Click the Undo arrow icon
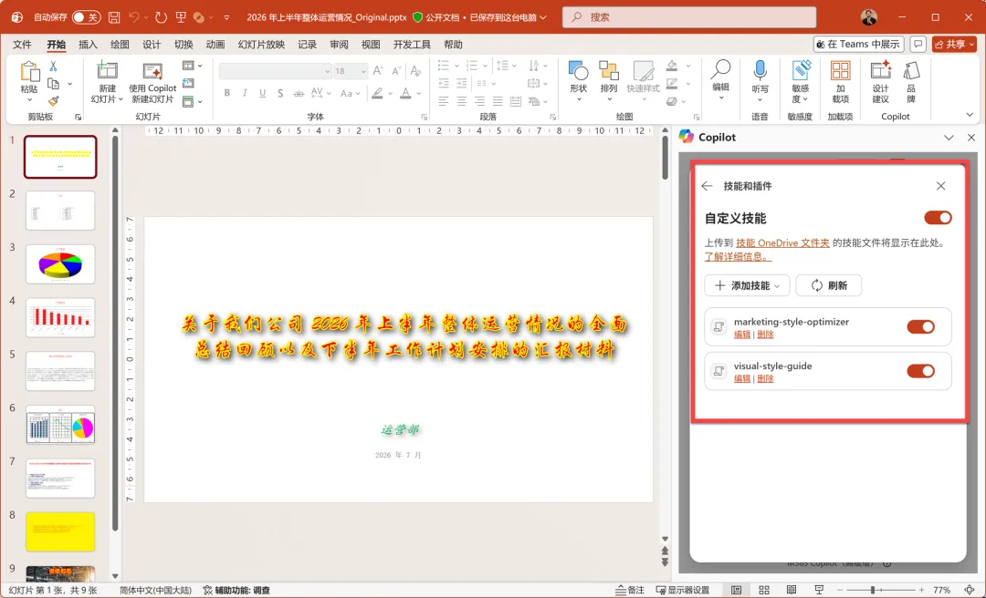The width and height of the screenshot is (986, 598). (x=133, y=17)
